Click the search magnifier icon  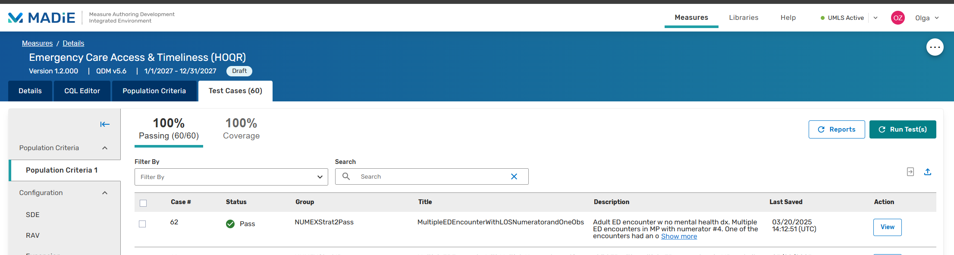coord(346,176)
